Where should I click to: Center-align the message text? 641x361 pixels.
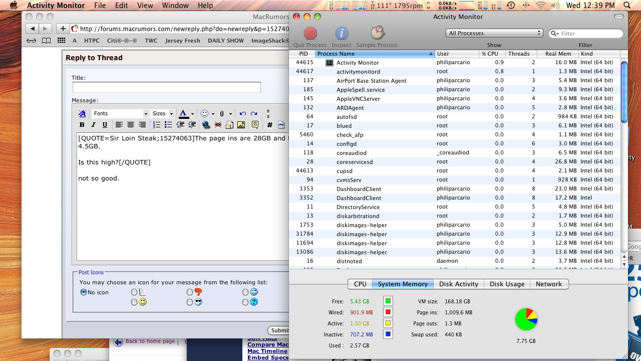(131, 125)
